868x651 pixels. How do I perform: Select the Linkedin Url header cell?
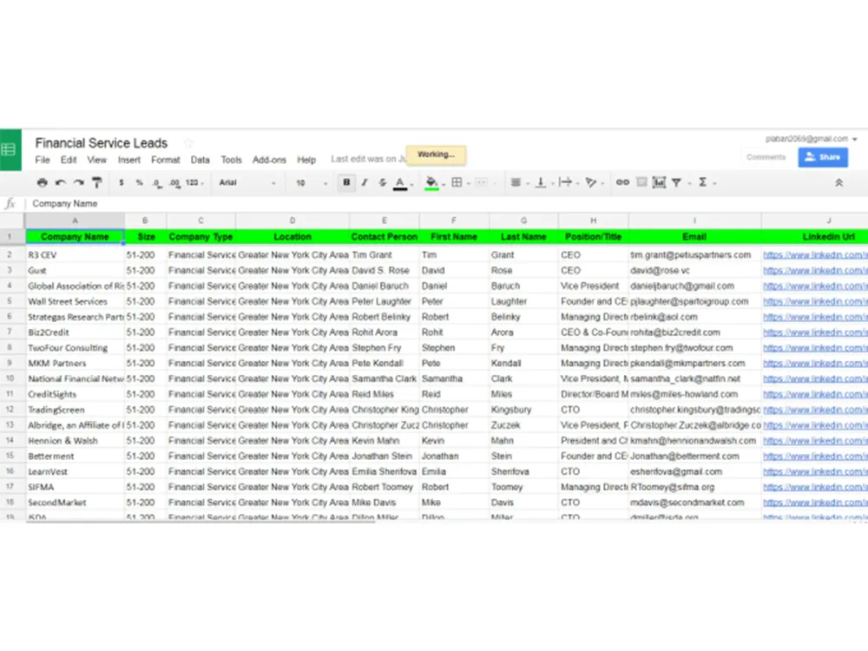[815, 237]
